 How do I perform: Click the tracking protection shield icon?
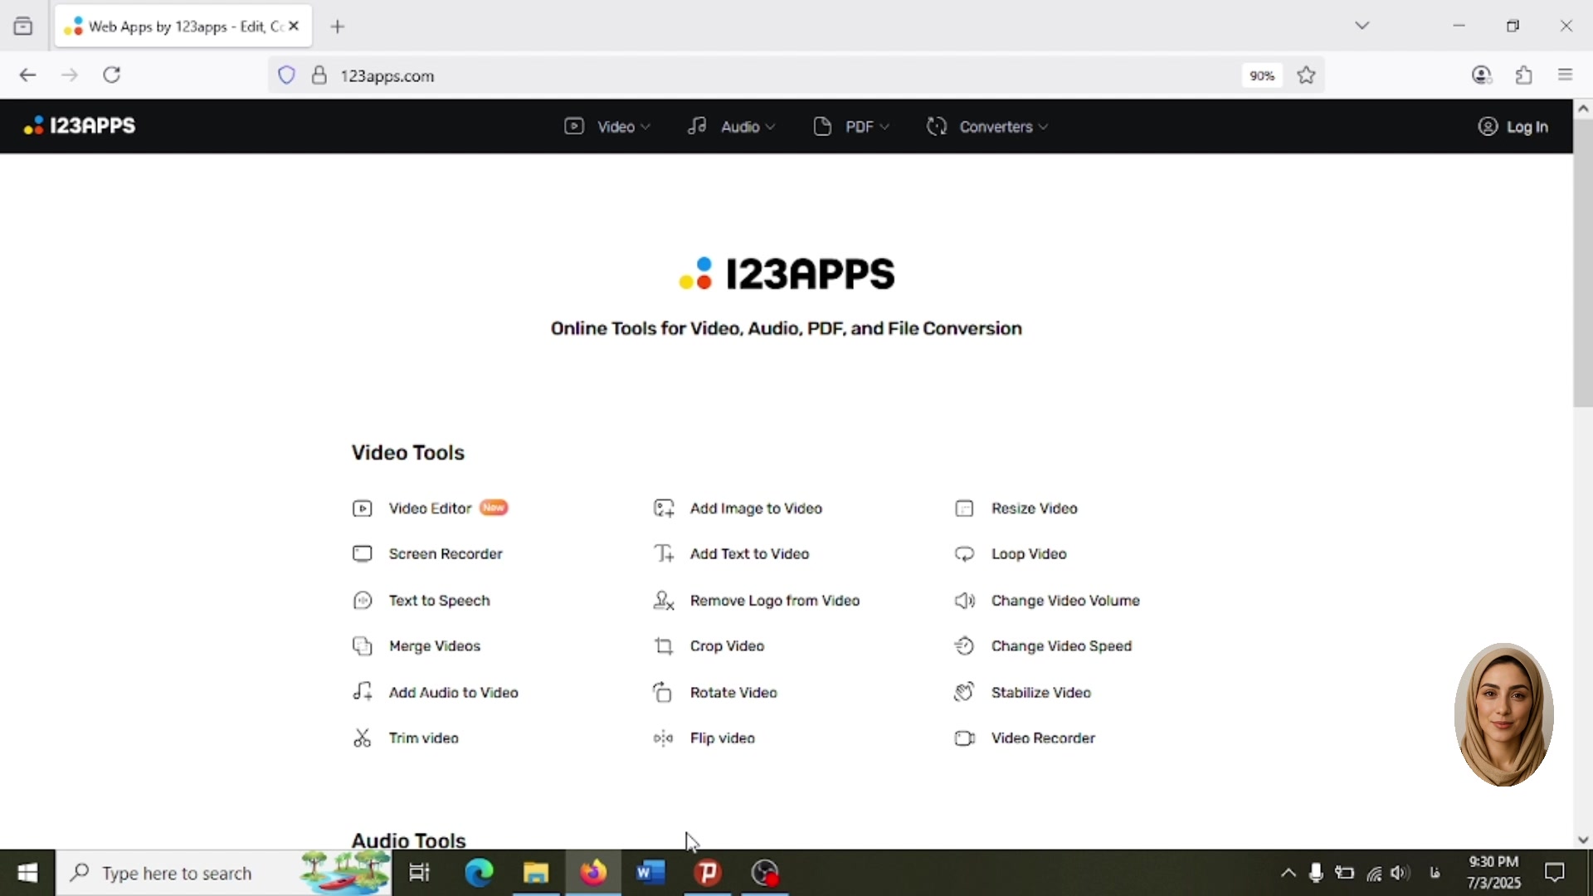tap(286, 75)
